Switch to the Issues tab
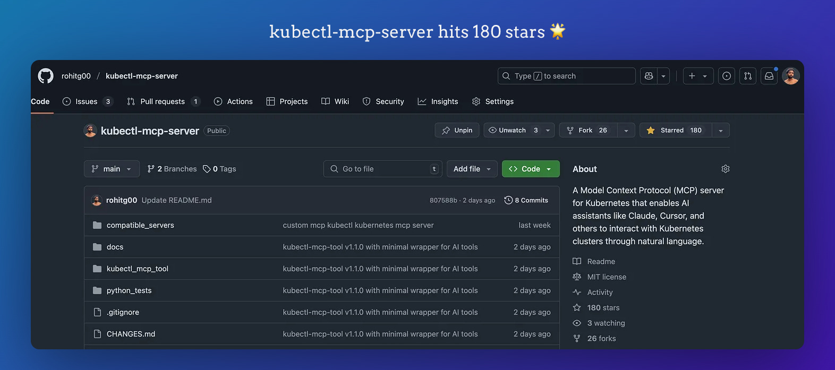 click(x=88, y=101)
